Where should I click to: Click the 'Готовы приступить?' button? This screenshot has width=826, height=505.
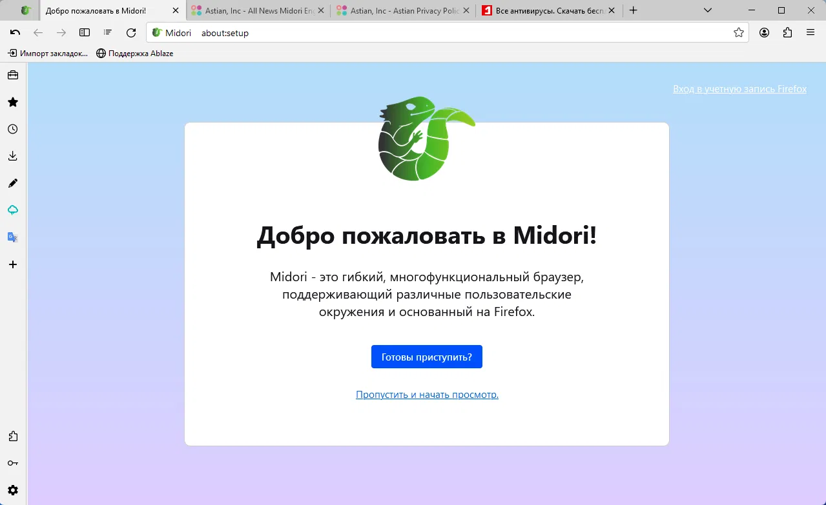point(427,357)
